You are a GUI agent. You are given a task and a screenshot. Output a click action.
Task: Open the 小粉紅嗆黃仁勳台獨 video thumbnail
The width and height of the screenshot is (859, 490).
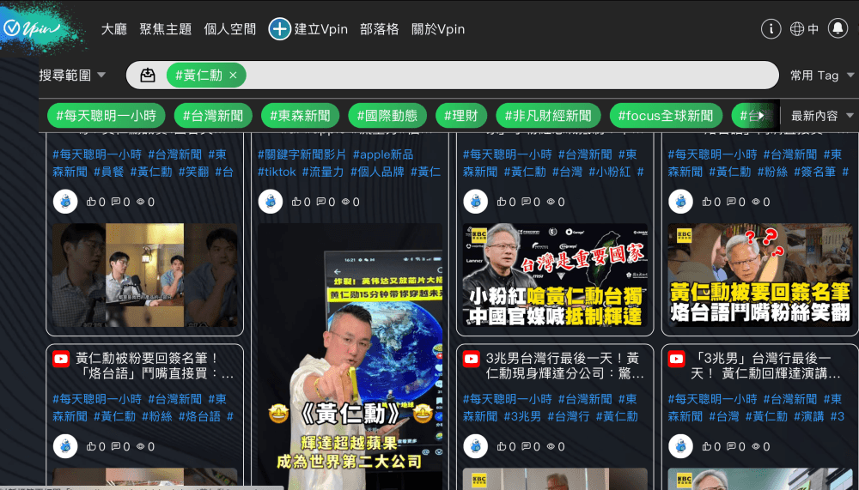[x=555, y=275]
